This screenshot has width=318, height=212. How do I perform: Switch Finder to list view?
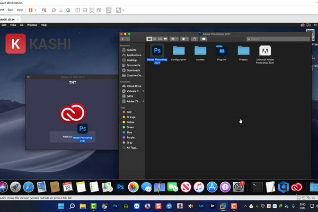click(155, 39)
